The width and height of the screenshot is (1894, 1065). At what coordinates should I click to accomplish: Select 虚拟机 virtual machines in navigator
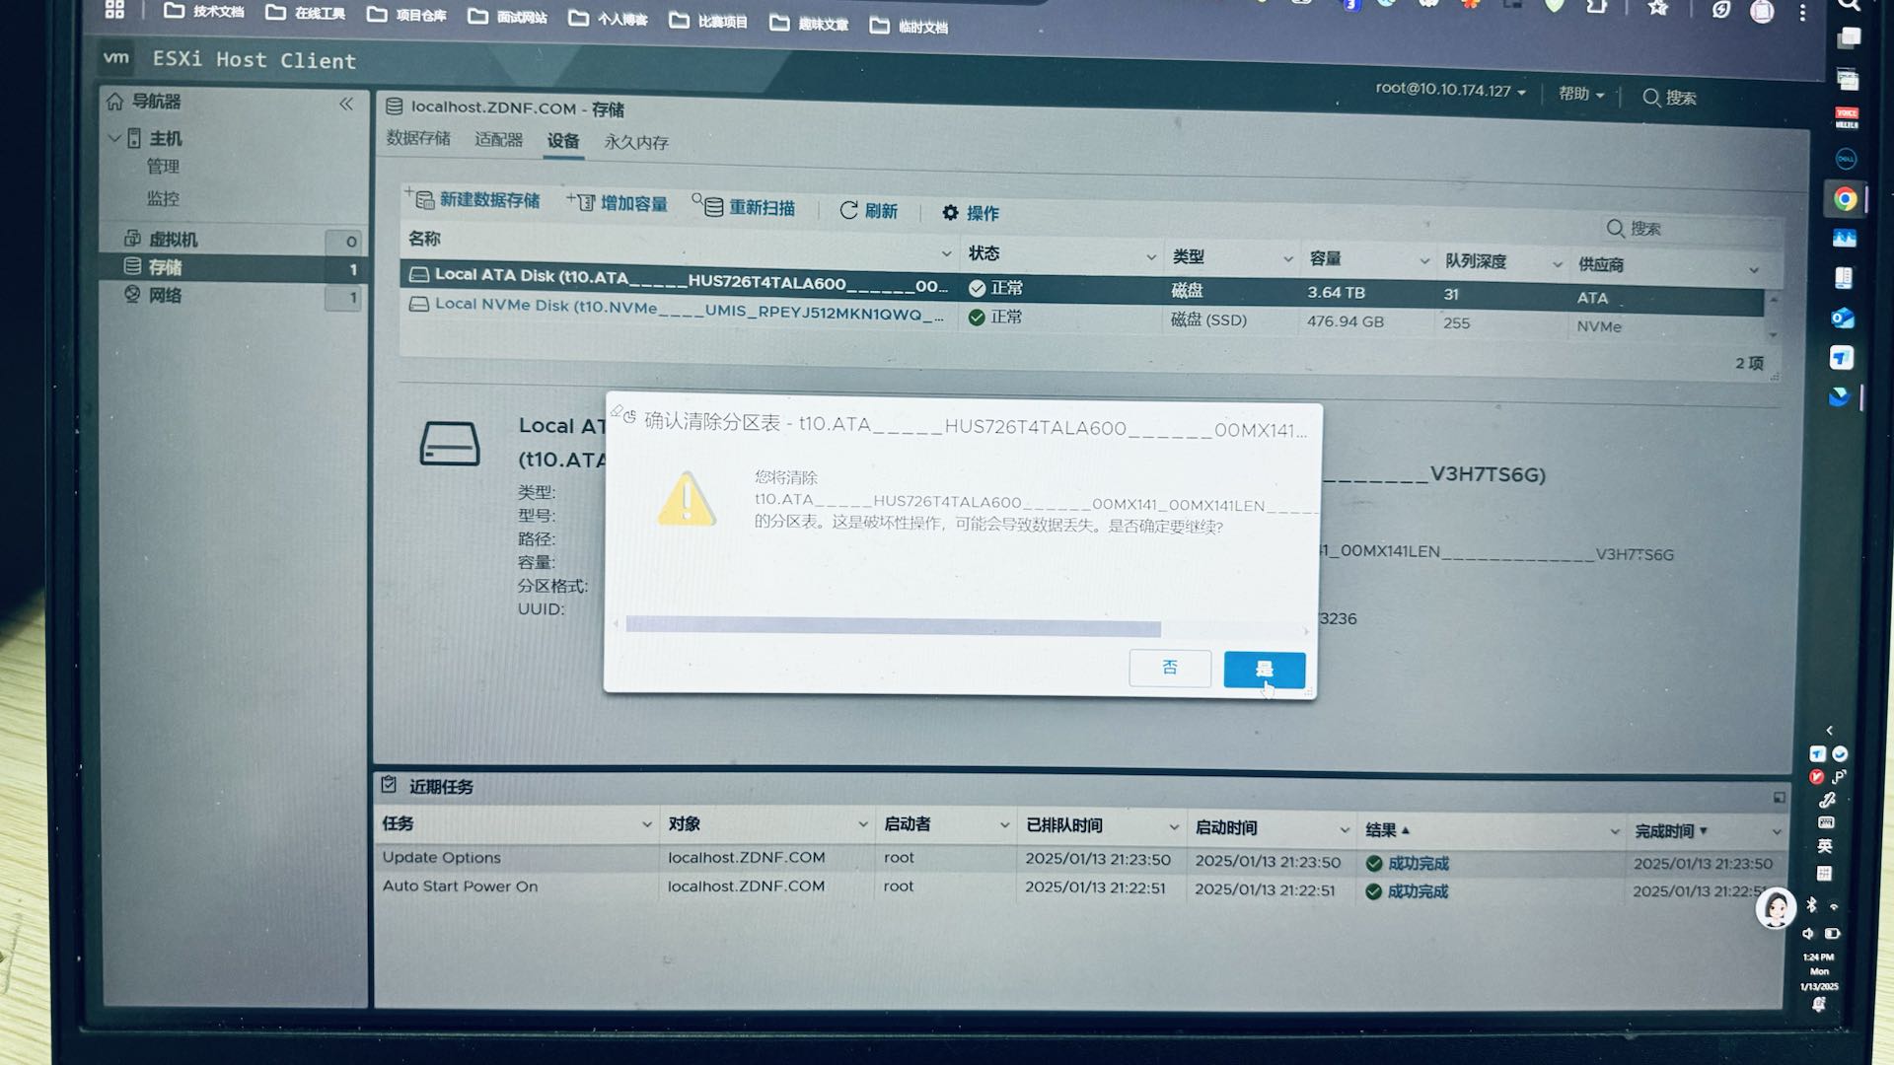tap(173, 240)
